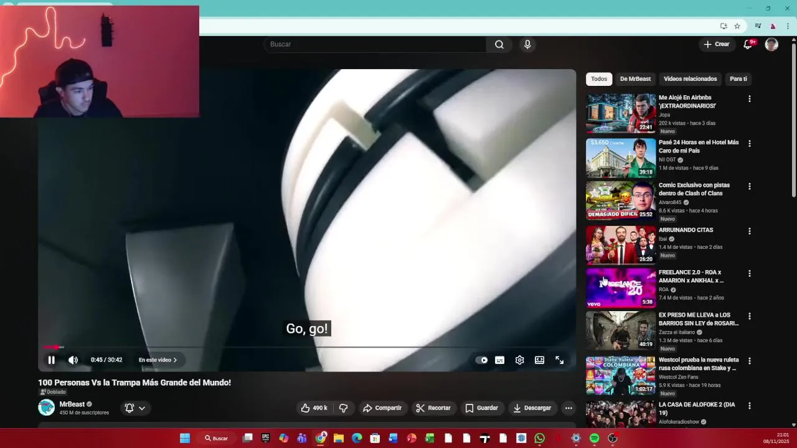Open Word from taskbar

[x=393, y=438]
